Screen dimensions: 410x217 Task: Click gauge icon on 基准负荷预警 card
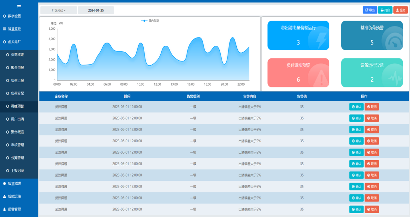[x=393, y=42]
